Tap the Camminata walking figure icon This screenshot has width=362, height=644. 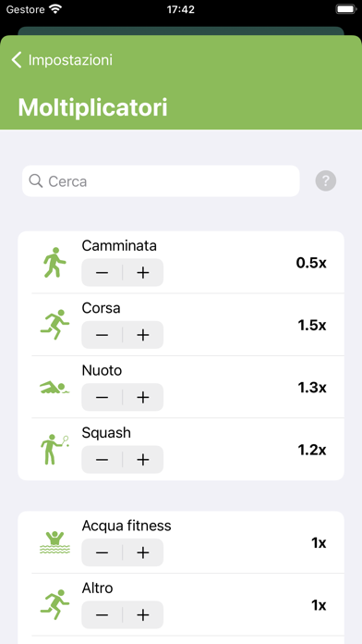click(54, 263)
